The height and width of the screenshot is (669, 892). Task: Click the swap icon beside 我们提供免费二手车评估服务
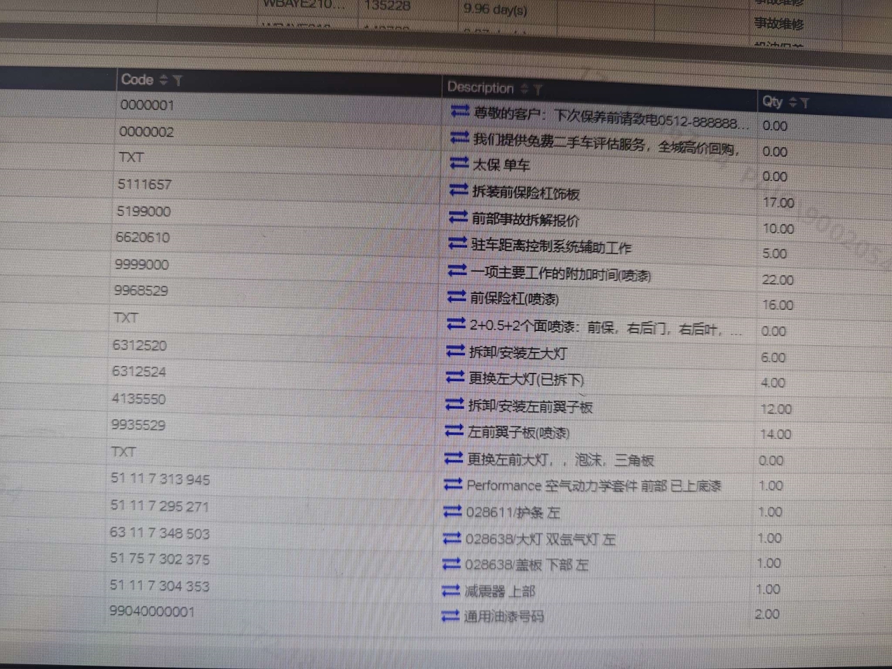coord(459,138)
